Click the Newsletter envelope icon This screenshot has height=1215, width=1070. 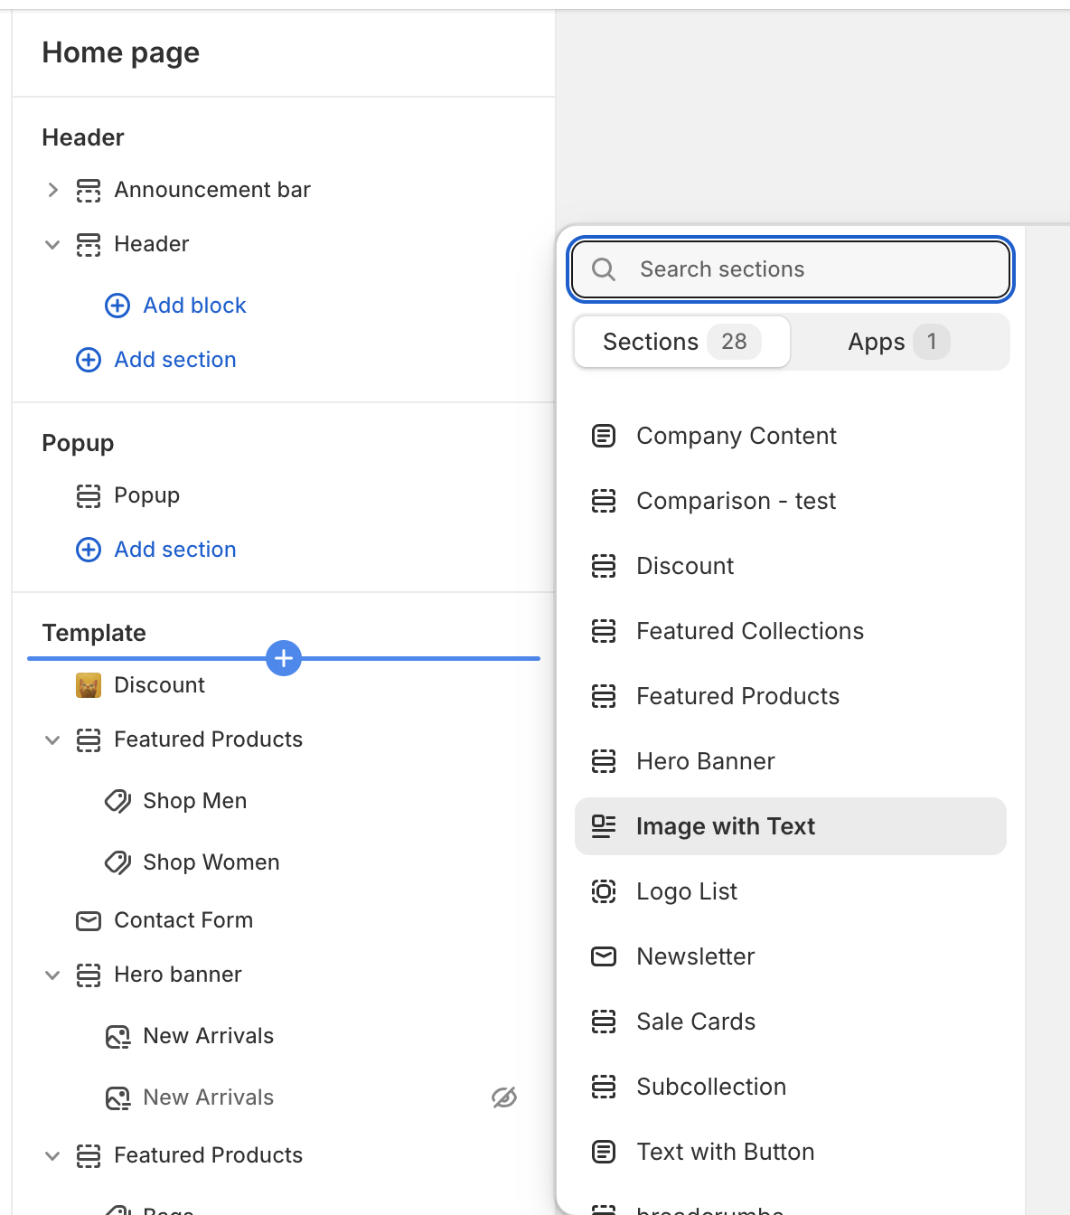604,956
